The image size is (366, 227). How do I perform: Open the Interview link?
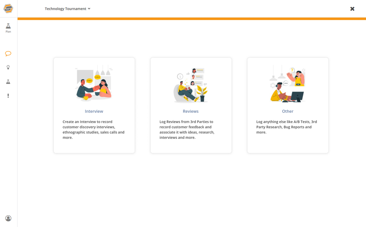click(94, 111)
